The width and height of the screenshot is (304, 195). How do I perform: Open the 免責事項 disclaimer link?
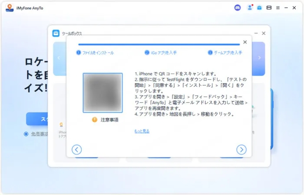click(x=39, y=134)
